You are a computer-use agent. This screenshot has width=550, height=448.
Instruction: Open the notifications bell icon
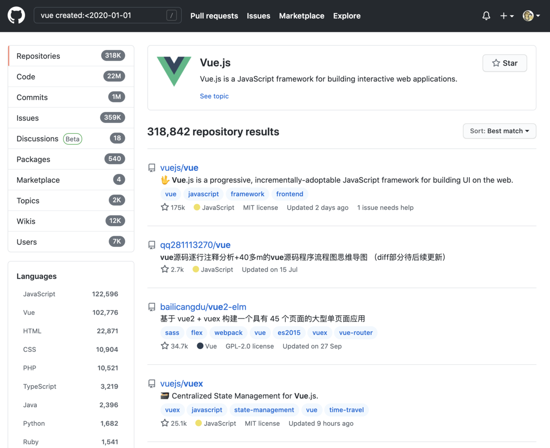coord(486,16)
